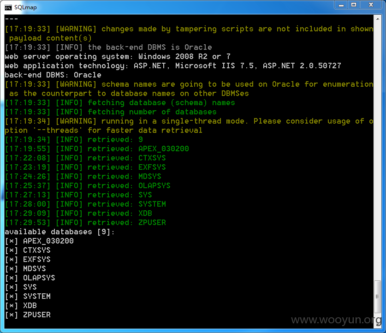386x333 pixels.
Task: Minimize the SQLmap window
Action: point(341,5)
